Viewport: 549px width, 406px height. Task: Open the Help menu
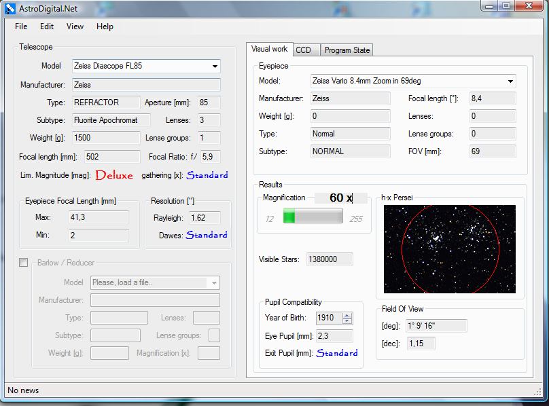[105, 26]
